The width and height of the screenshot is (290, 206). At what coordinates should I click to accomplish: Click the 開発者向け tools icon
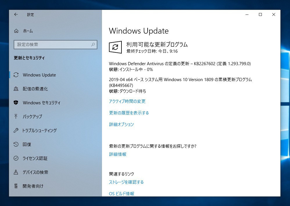pos(16,186)
